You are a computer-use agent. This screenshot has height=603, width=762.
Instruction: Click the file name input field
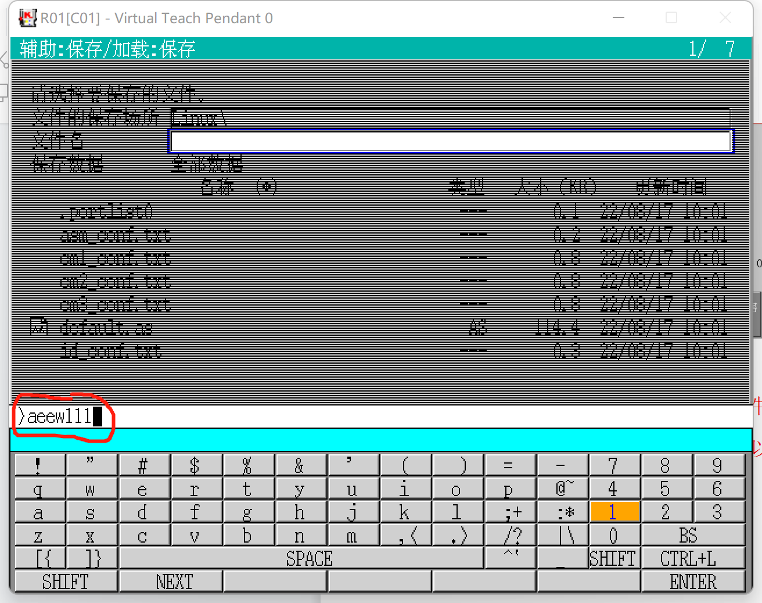point(451,141)
